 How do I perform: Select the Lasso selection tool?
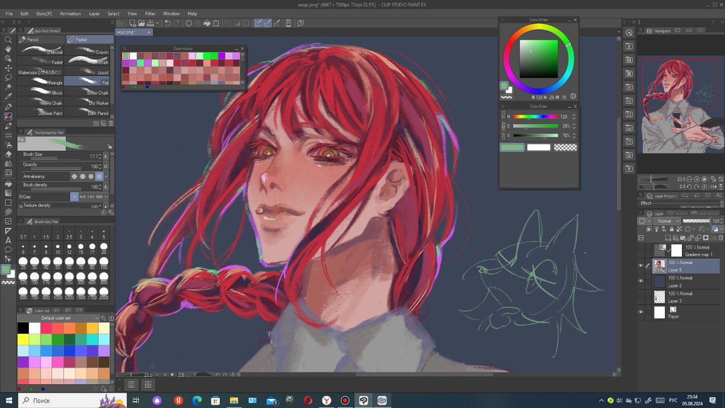click(x=8, y=77)
